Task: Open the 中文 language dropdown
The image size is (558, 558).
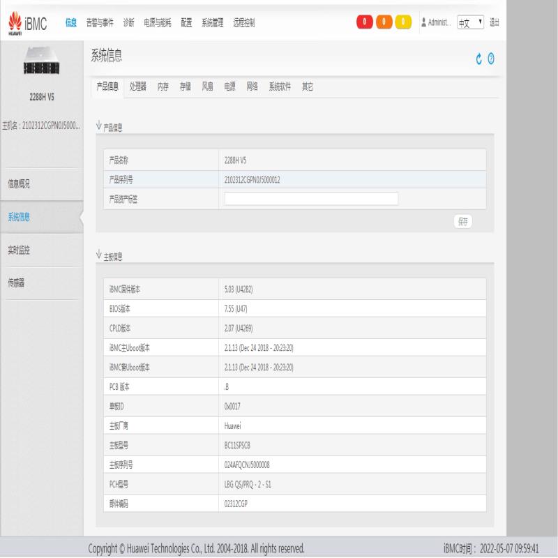Action: click(470, 23)
